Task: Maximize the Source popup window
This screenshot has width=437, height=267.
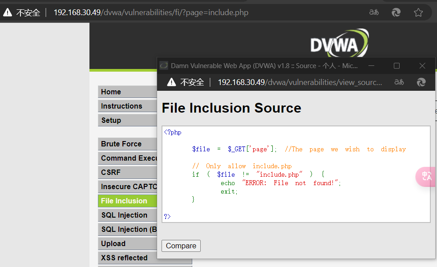Action: point(397,66)
